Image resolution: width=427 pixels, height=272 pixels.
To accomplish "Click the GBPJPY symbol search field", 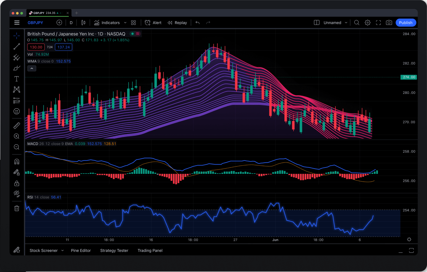I will click(x=35, y=23).
